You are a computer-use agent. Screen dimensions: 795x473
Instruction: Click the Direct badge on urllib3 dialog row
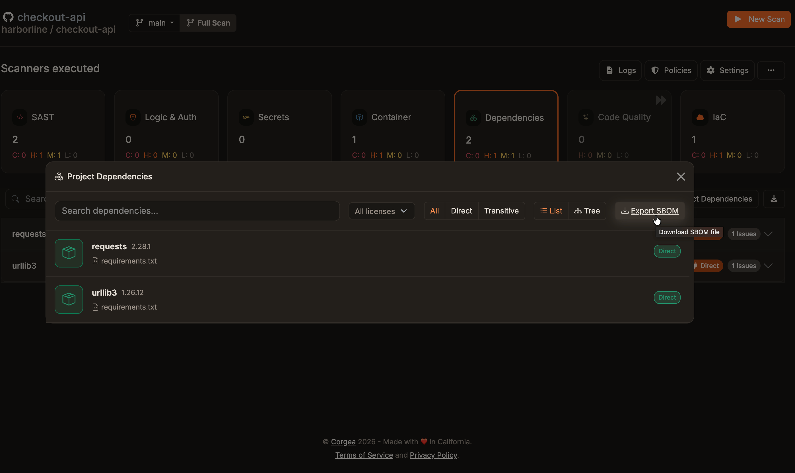click(667, 297)
